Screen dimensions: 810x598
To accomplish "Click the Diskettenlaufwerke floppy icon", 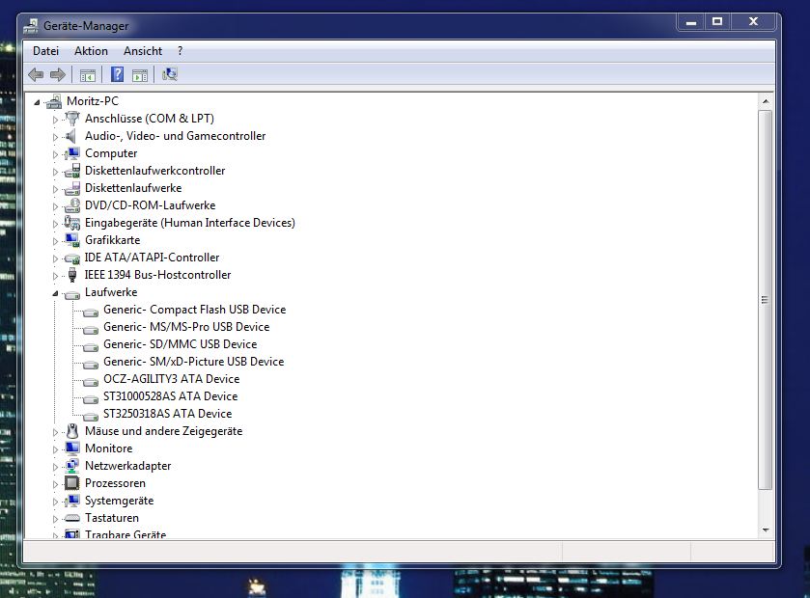I will click(72, 188).
